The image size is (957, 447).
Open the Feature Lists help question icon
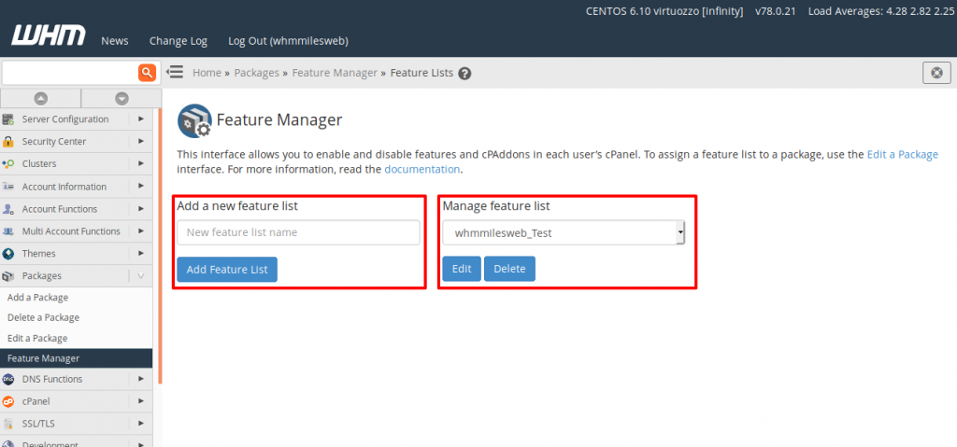464,74
